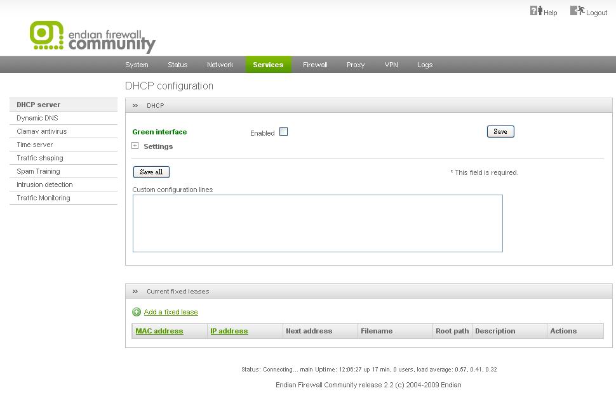Open the Services menu tab
Image resolution: width=616 pixels, height=400 pixels.
[x=268, y=65]
